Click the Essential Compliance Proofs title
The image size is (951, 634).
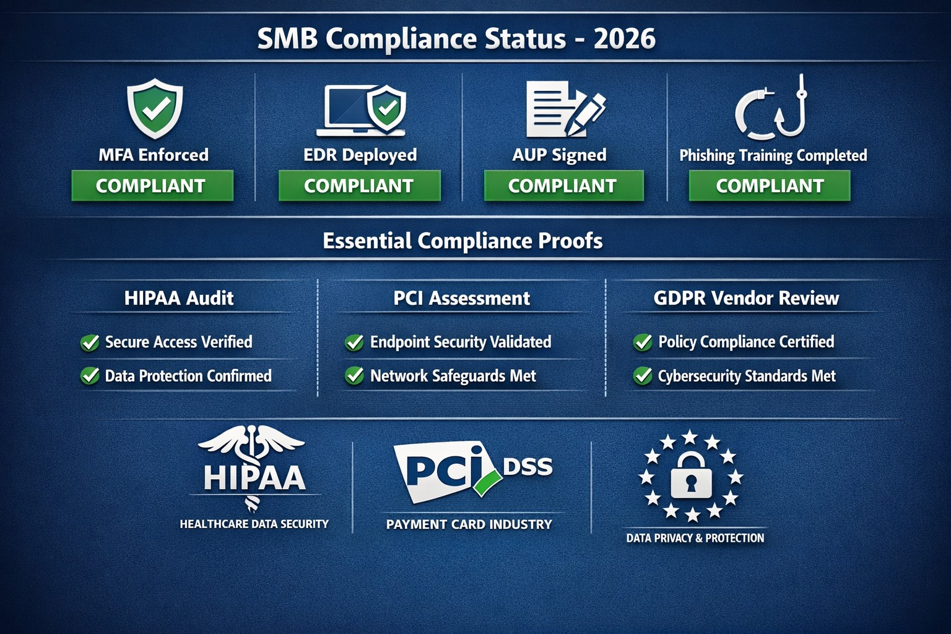coord(462,241)
